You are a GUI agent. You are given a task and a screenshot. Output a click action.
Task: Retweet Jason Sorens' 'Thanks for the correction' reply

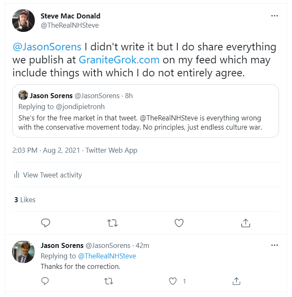point(109,281)
